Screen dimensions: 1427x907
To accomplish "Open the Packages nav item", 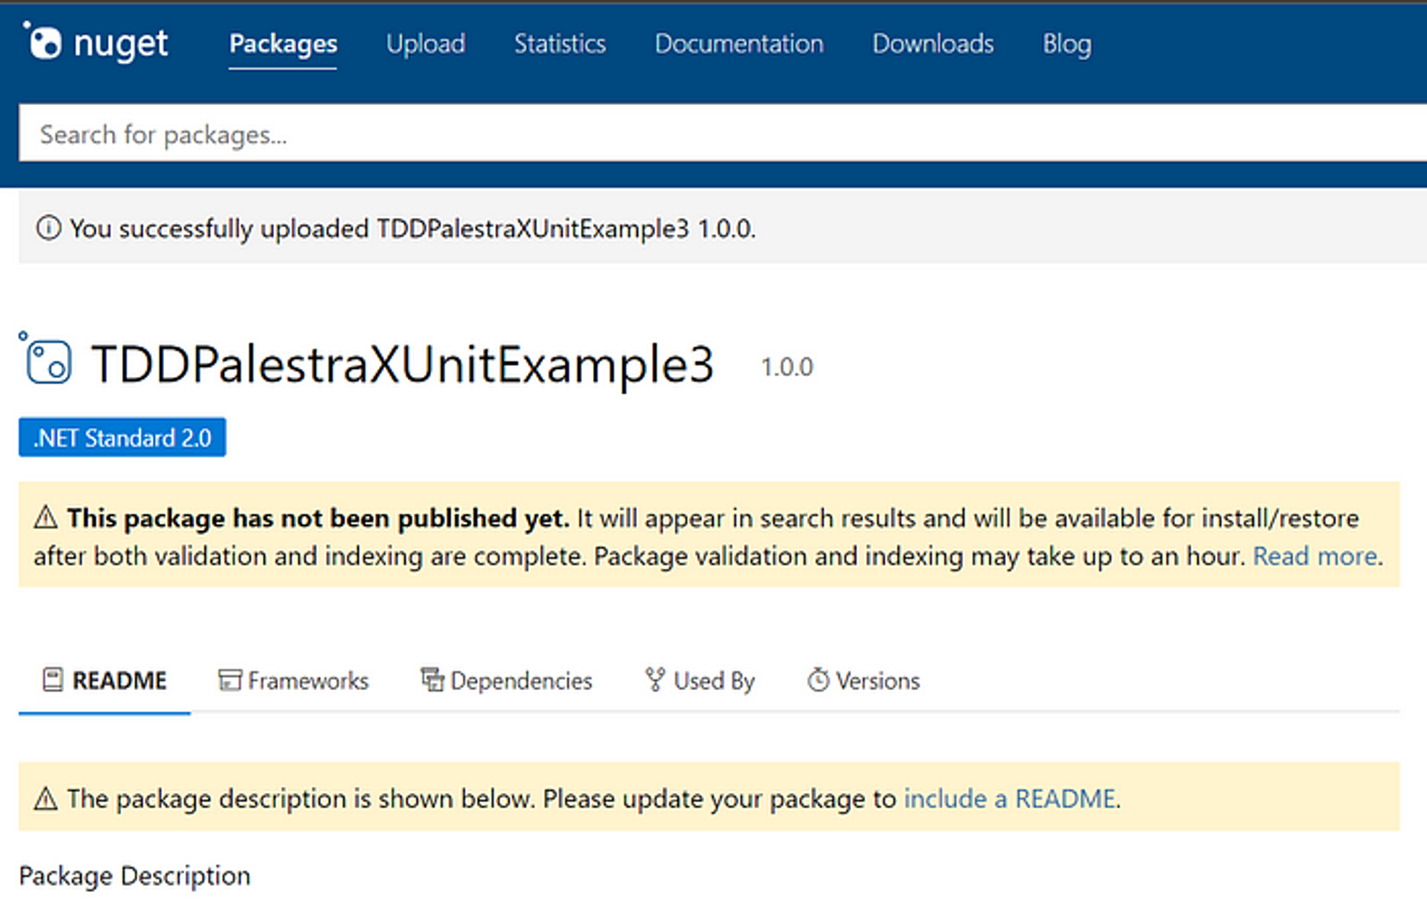I will (283, 44).
